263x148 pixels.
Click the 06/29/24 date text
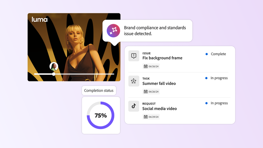tap(154, 117)
